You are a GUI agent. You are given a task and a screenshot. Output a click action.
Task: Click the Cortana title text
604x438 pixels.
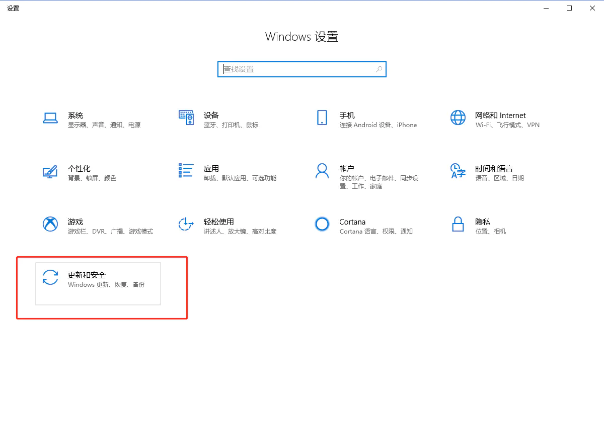[x=352, y=222]
